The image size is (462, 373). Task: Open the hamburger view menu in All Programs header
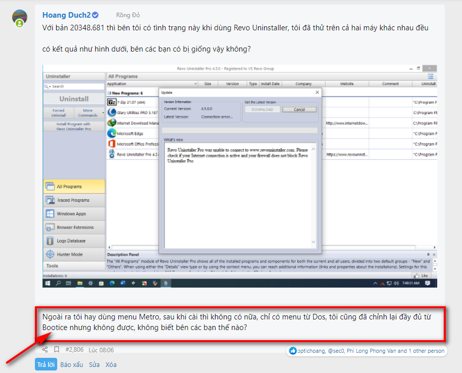click(x=431, y=76)
